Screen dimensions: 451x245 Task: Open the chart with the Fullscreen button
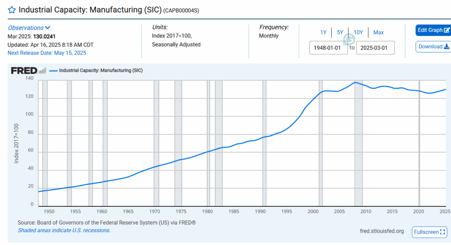coord(429,232)
